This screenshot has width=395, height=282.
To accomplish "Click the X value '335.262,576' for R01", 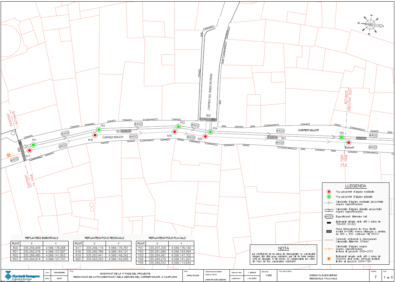I will pyautogui.click(x=32, y=252).
